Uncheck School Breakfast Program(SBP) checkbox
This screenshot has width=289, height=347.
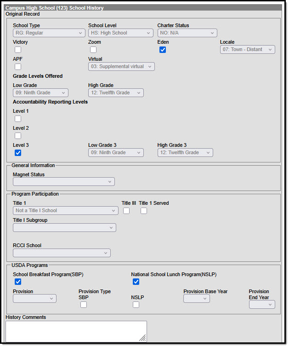18,282
